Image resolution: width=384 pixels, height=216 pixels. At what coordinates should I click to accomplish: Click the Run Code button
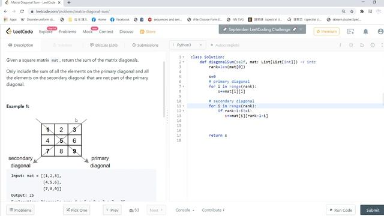tap(341, 210)
